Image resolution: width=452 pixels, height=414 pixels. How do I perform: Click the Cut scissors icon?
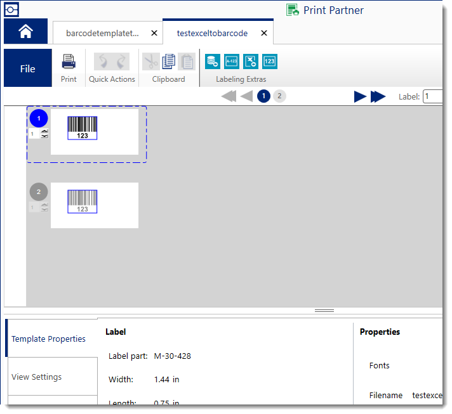(151, 61)
